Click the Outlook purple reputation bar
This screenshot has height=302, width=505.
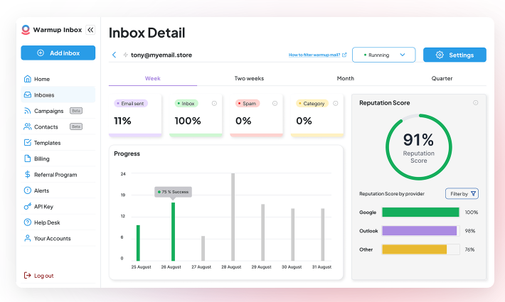tap(420, 231)
